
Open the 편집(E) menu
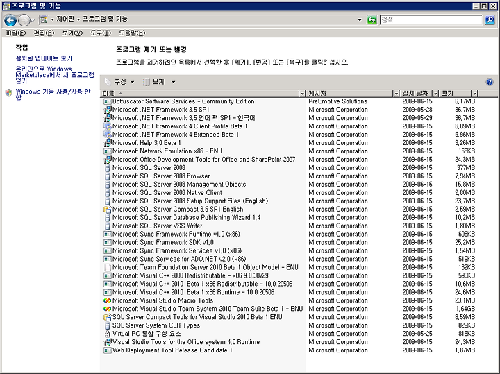[44, 33]
